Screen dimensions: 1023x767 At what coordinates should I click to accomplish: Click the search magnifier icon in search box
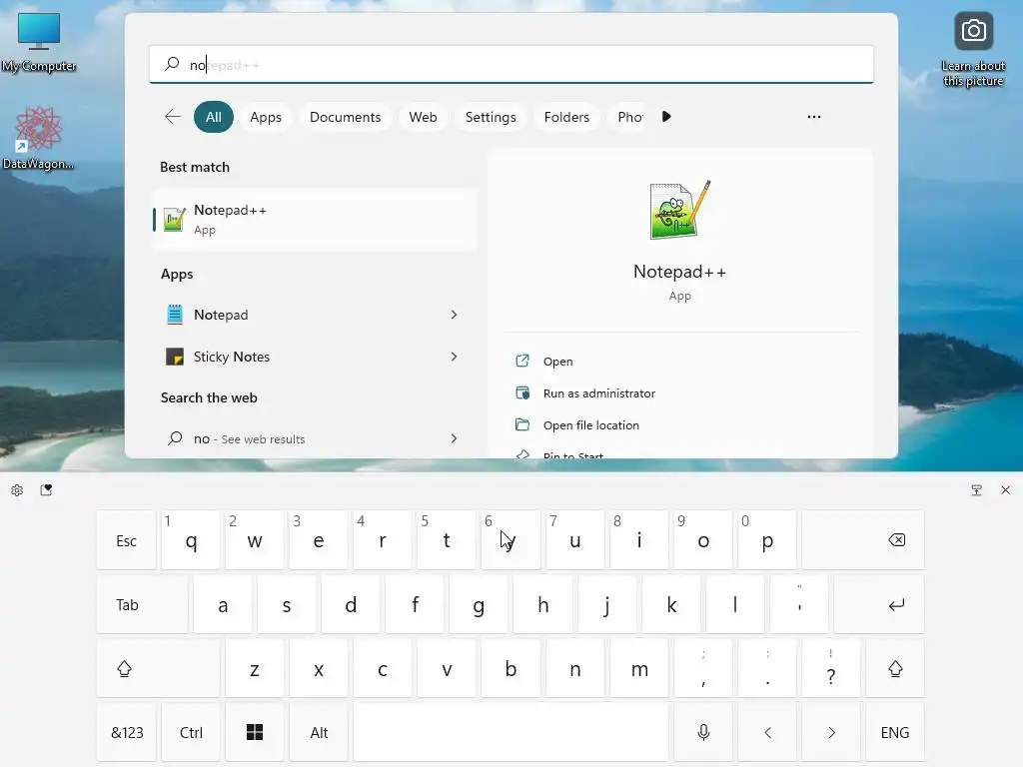[172, 64]
